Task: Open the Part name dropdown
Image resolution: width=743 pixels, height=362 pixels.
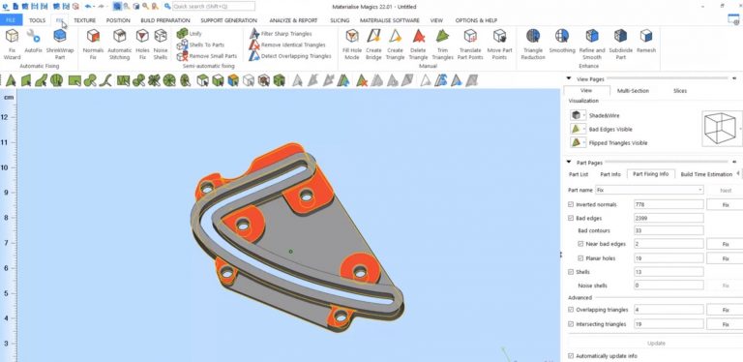Action: click(x=649, y=190)
